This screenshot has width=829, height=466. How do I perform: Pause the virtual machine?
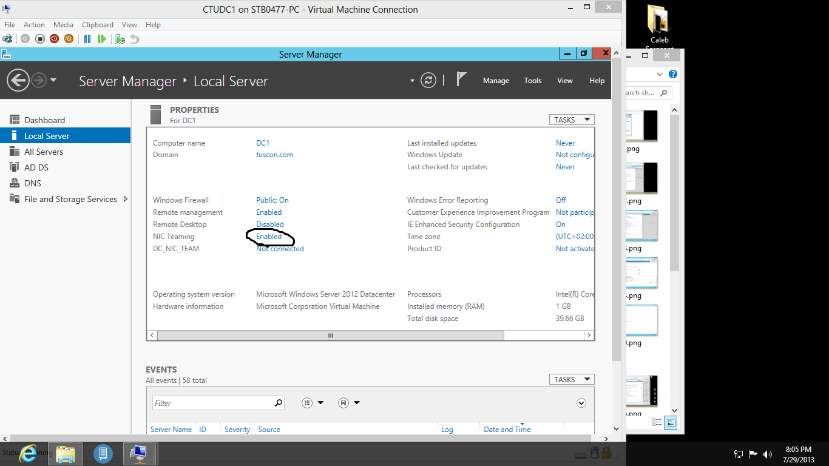click(x=87, y=39)
